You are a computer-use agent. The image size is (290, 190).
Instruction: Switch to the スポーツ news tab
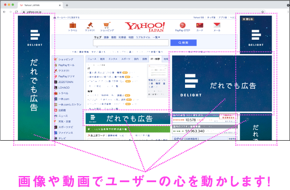[126, 58]
